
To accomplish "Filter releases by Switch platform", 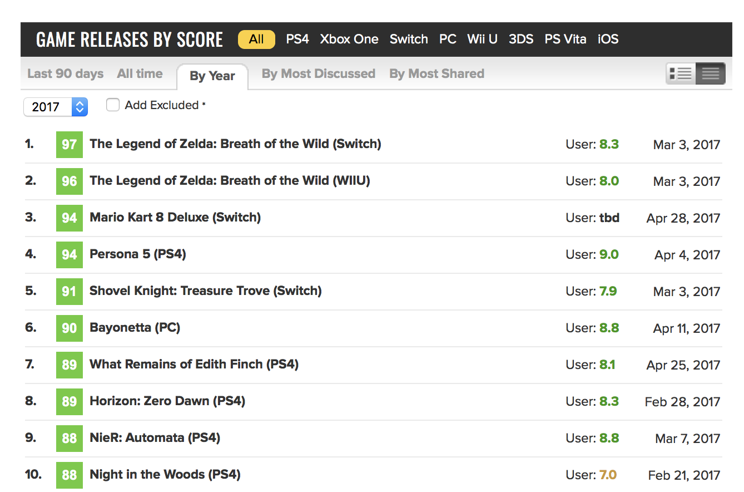I will coord(409,39).
